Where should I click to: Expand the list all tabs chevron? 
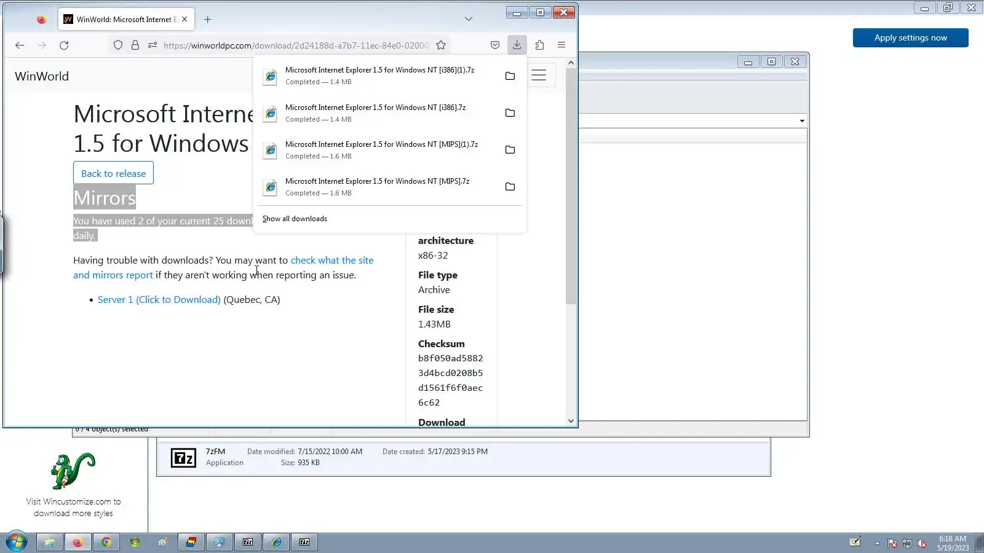pyautogui.click(x=469, y=19)
